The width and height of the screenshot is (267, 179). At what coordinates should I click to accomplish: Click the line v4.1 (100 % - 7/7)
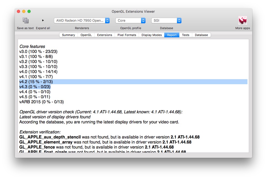[36, 77]
